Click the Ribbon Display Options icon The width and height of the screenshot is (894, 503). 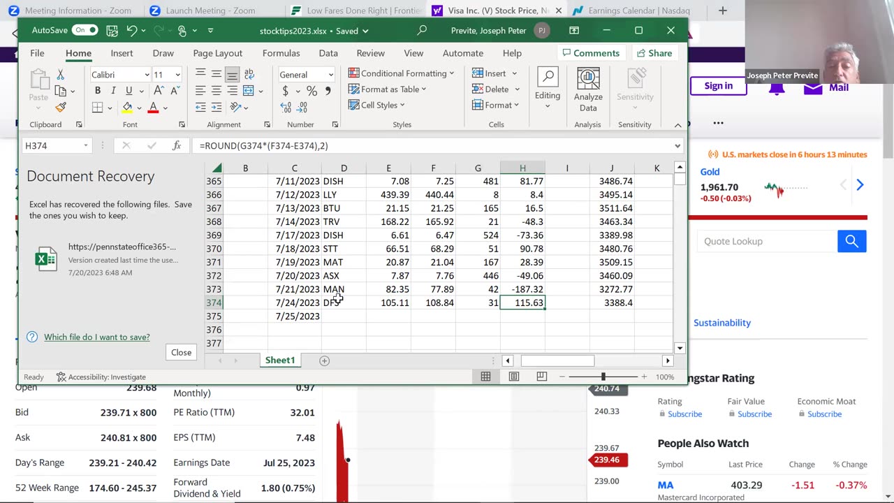click(x=574, y=31)
